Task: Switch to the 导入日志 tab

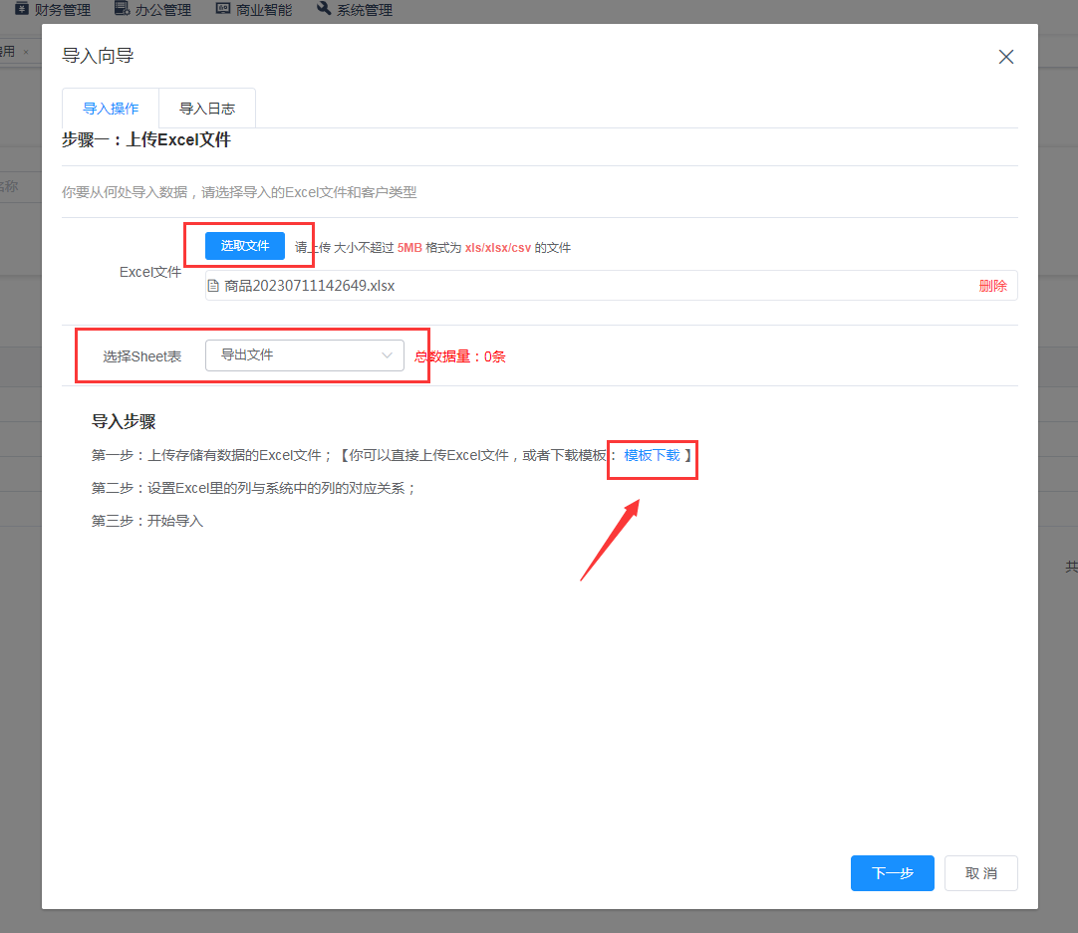Action: pyautogui.click(x=207, y=109)
